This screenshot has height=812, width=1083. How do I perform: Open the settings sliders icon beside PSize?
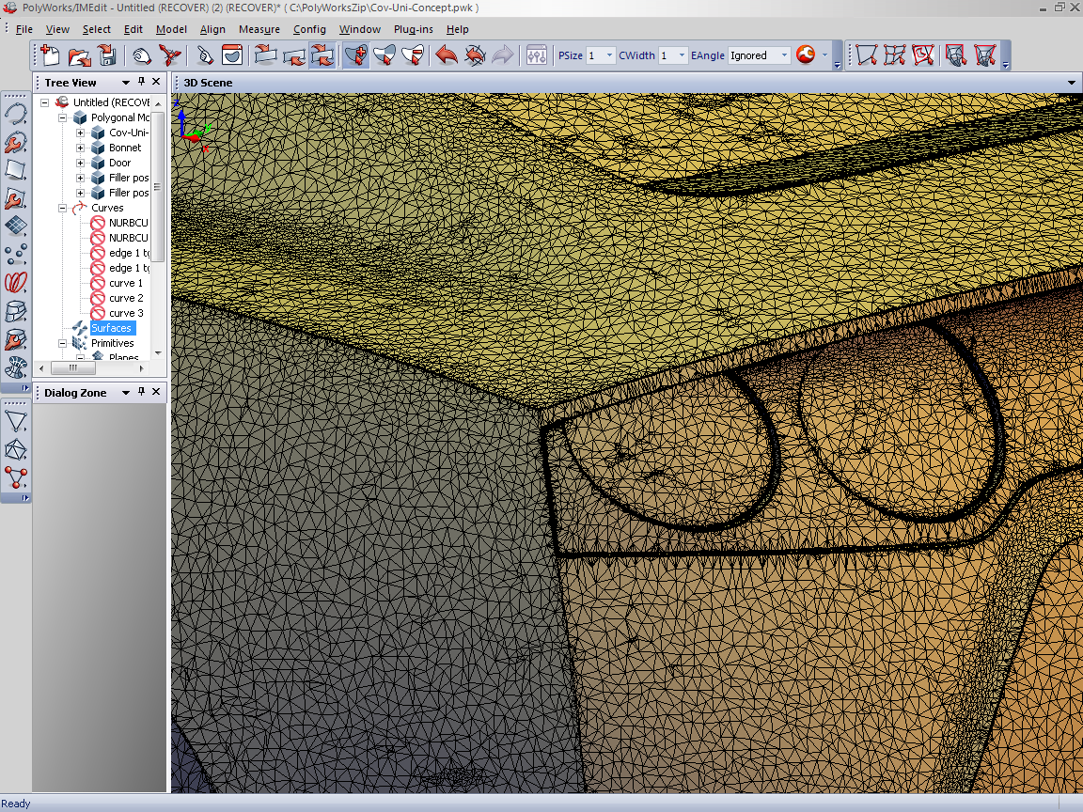pyautogui.click(x=537, y=55)
